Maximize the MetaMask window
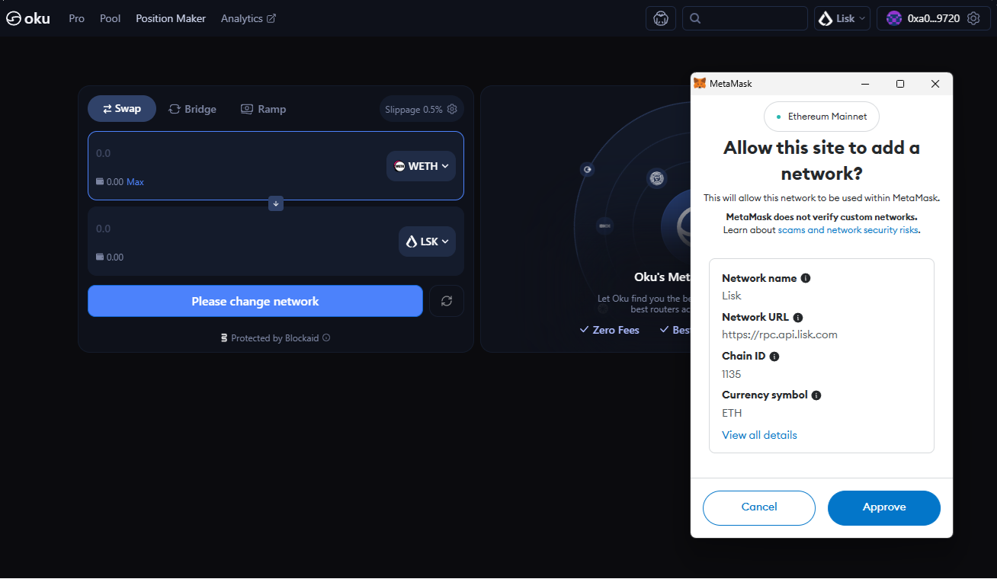 pyautogui.click(x=900, y=84)
